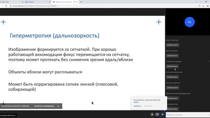
Task: Close the What's New browser tab
Action: click(23, 2)
